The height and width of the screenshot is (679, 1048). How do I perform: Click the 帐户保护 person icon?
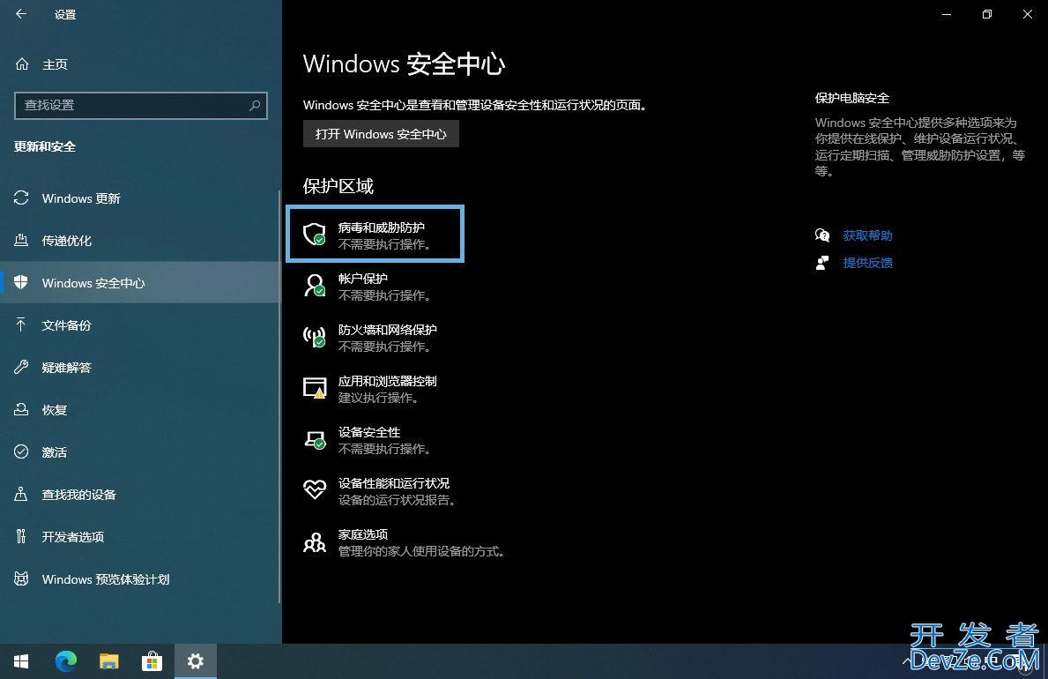coord(314,286)
